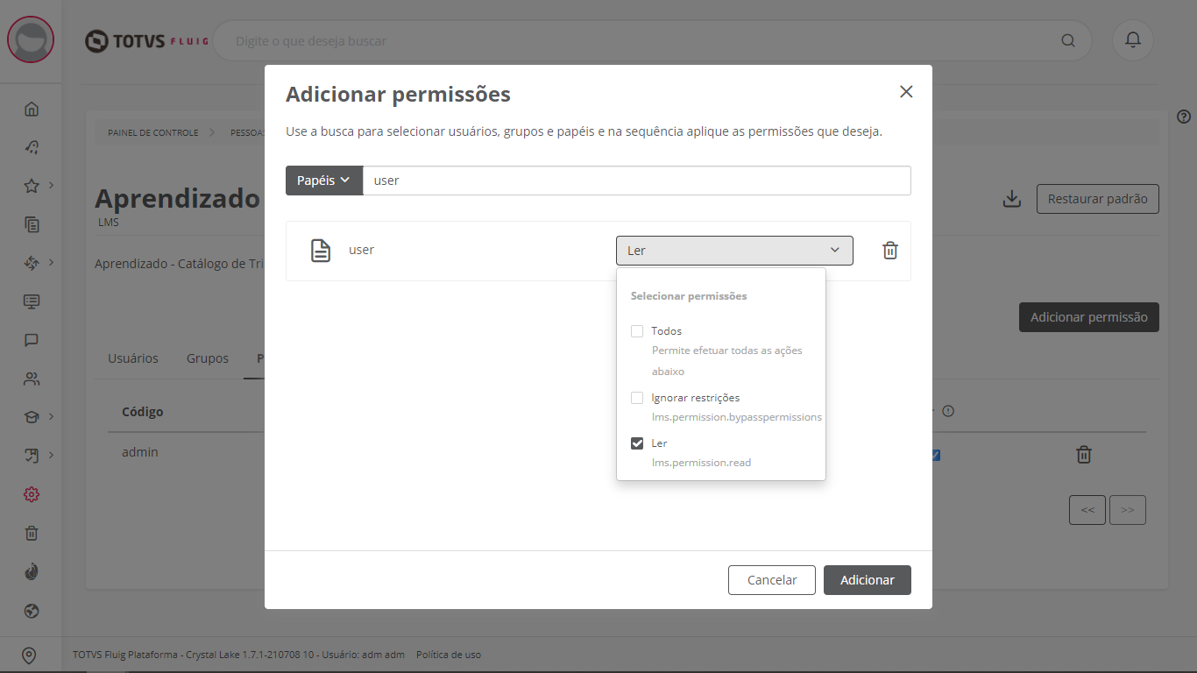Check the Todos permission checkbox
Image resolution: width=1197 pixels, height=673 pixels.
pyautogui.click(x=637, y=331)
